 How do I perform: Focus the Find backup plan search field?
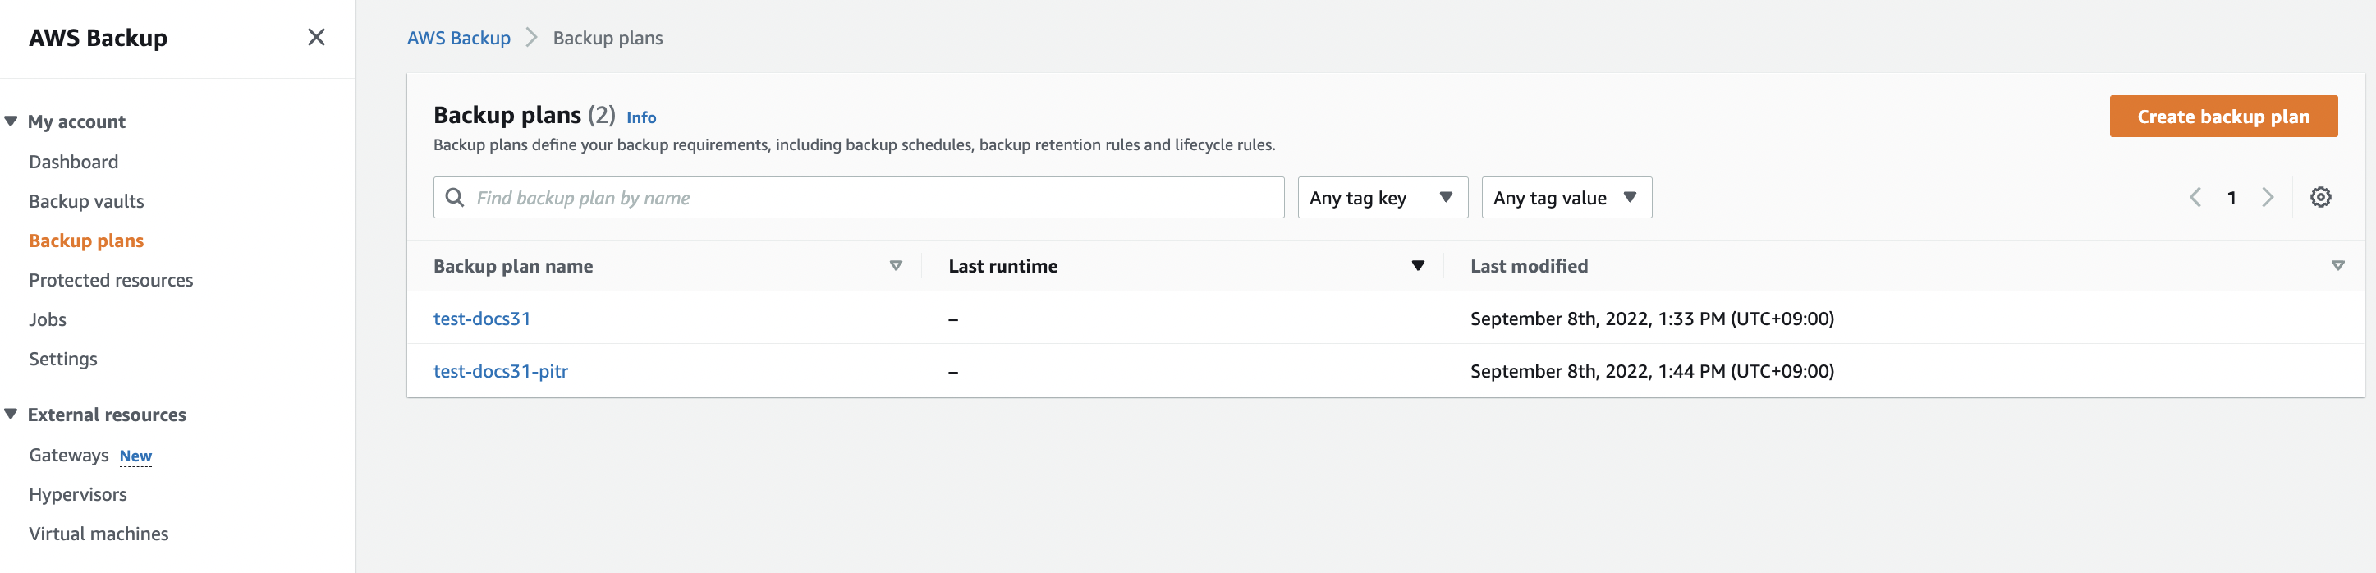click(867, 198)
